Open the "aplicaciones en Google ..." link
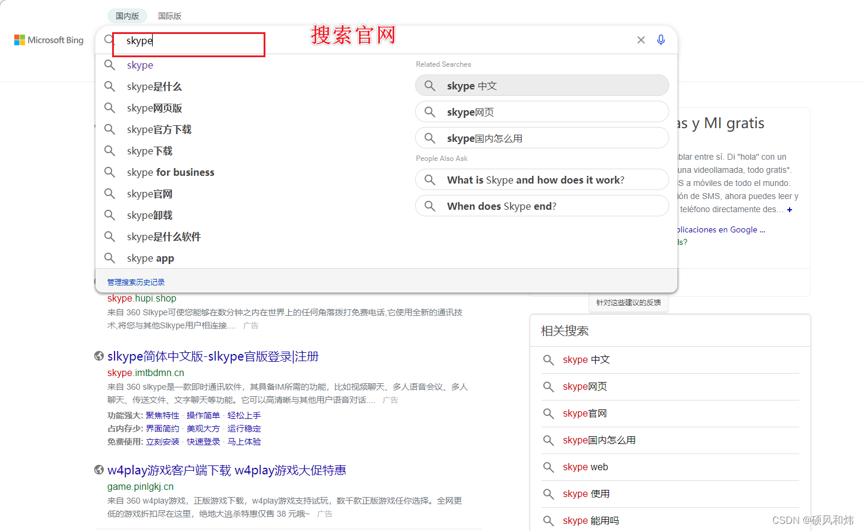The height and width of the screenshot is (531, 863). click(x=721, y=229)
